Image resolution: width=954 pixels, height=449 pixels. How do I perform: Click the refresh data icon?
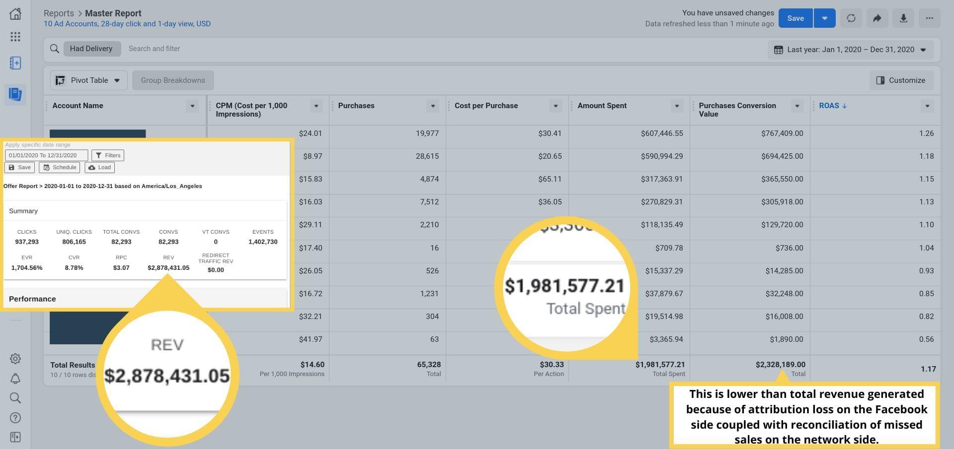pos(851,18)
